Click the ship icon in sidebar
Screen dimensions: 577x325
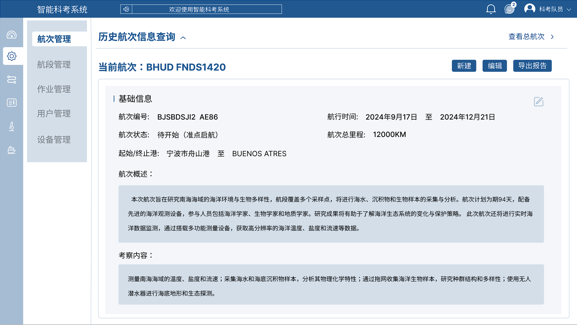point(11,150)
